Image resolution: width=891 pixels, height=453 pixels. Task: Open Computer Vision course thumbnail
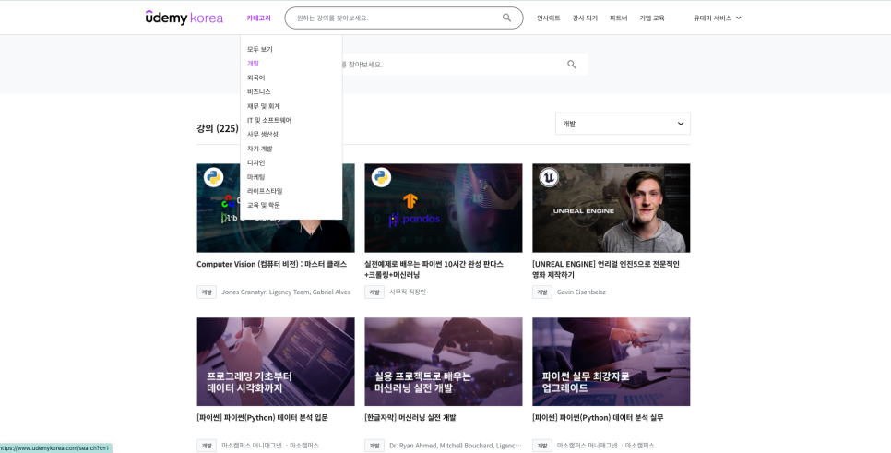pyautogui.click(x=276, y=208)
